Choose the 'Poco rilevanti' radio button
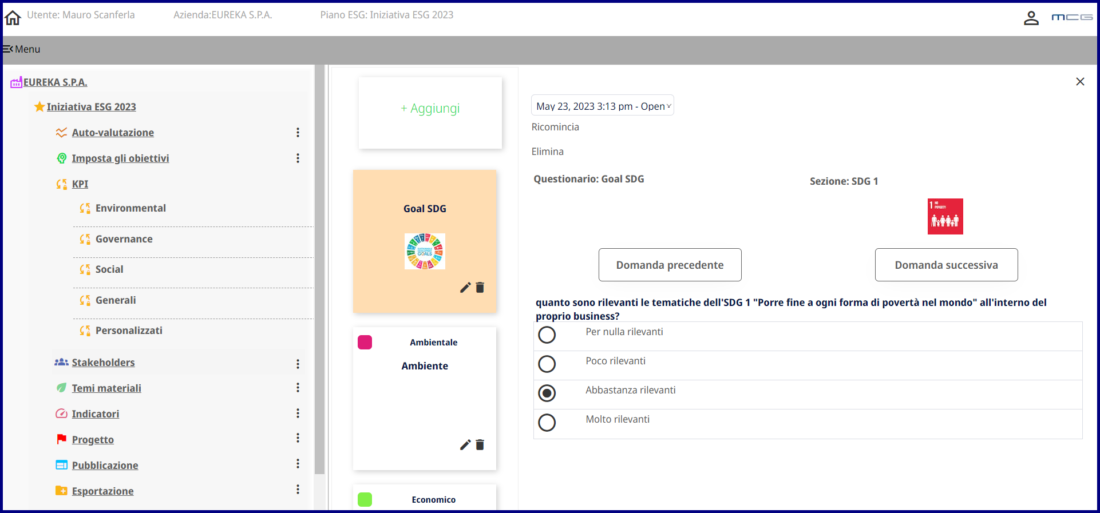Viewport: 1100px width, 513px height. click(x=547, y=364)
